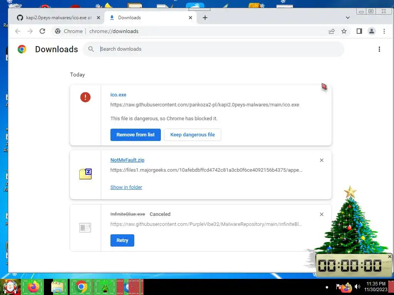Image resolution: width=394 pixels, height=295 pixels.
Task: Remove NotMyFault.zip from the list
Action: 321,160
